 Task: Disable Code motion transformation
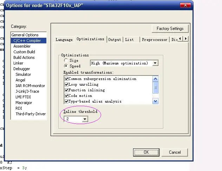[x=66, y=96]
